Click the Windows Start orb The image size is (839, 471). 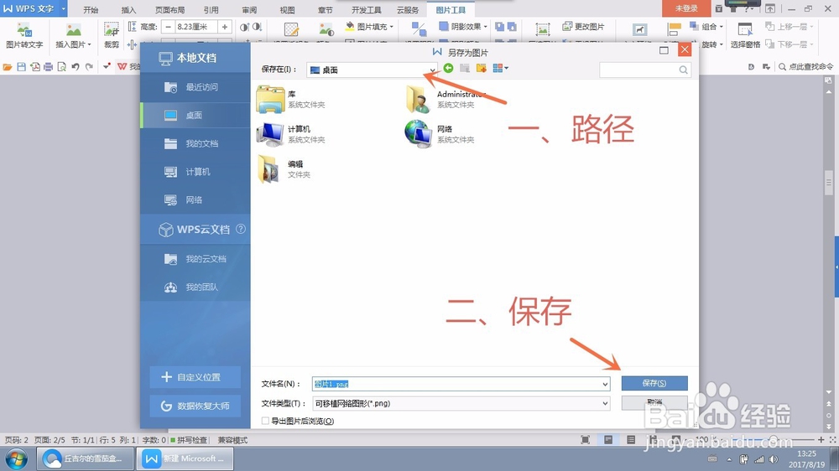(16, 458)
